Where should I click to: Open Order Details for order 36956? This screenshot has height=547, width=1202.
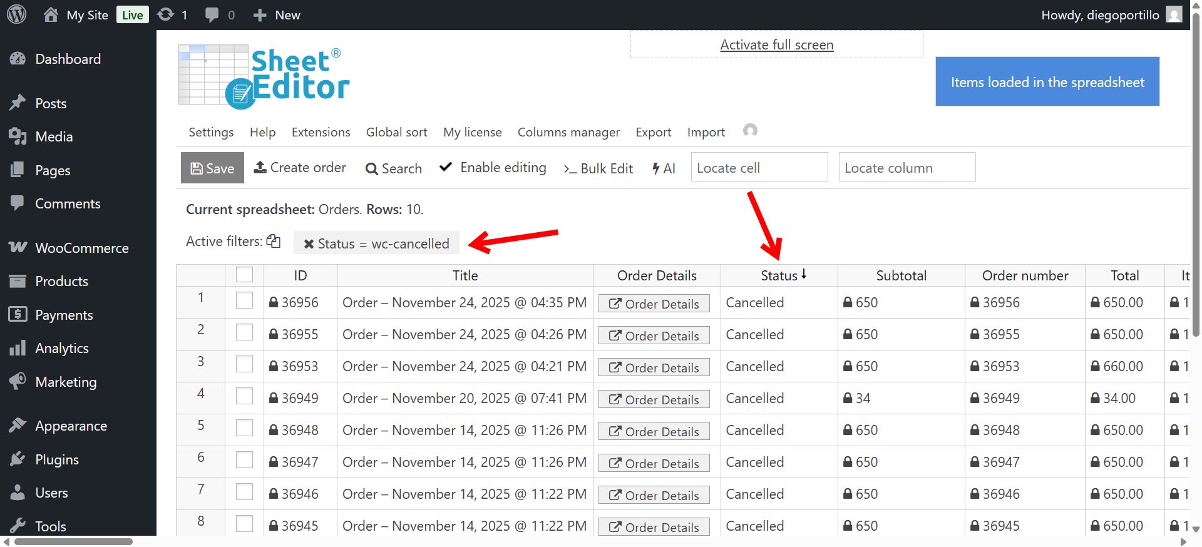[654, 304]
